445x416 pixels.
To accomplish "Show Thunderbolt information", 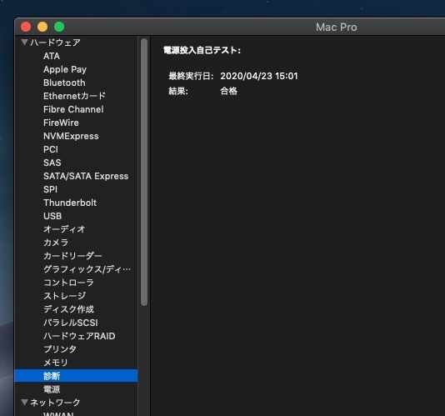I will (70, 203).
